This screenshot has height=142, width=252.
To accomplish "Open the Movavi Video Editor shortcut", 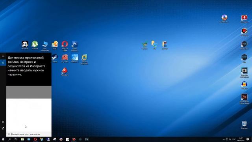I will pos(244,99).
